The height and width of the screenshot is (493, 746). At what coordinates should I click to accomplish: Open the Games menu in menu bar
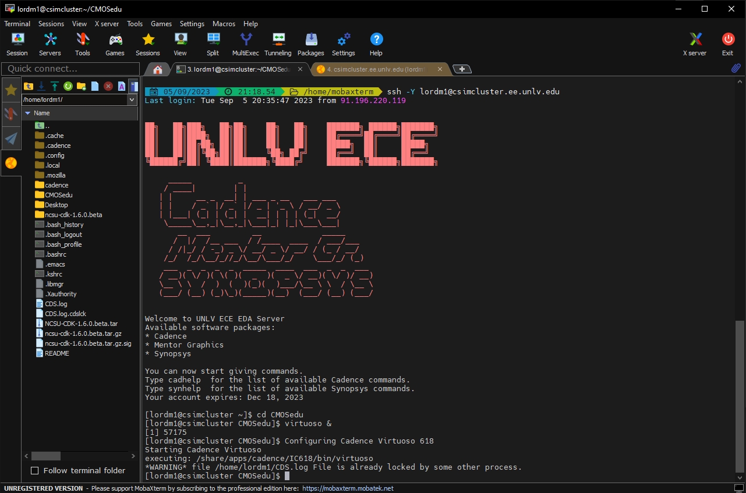click(x=161, y=24)
